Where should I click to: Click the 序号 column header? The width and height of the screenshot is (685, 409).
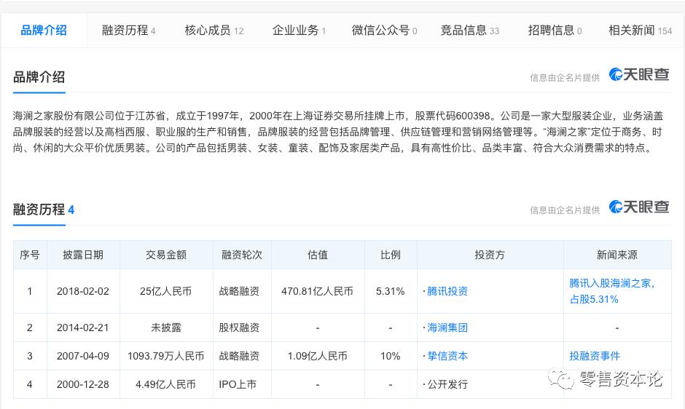30,255
